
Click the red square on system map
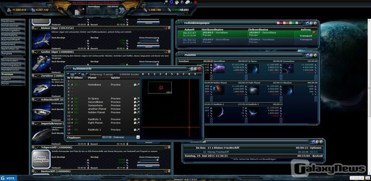[x=161, y=88]
